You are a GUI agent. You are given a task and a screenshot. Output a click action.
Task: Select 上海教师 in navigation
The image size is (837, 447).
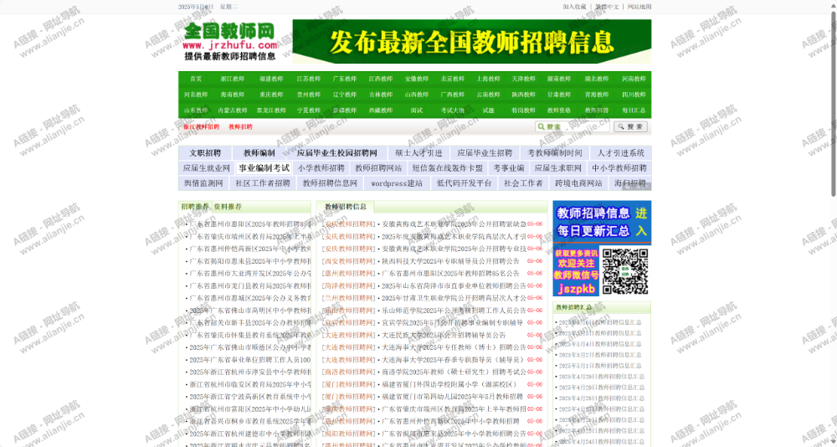pyautogui.click(x=489, y=79)
